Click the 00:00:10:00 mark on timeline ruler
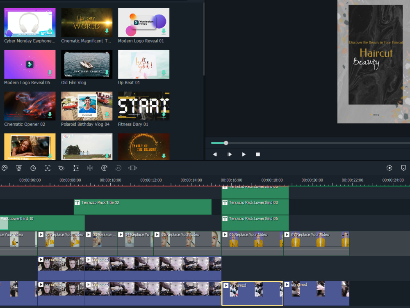 coord(110,180)
